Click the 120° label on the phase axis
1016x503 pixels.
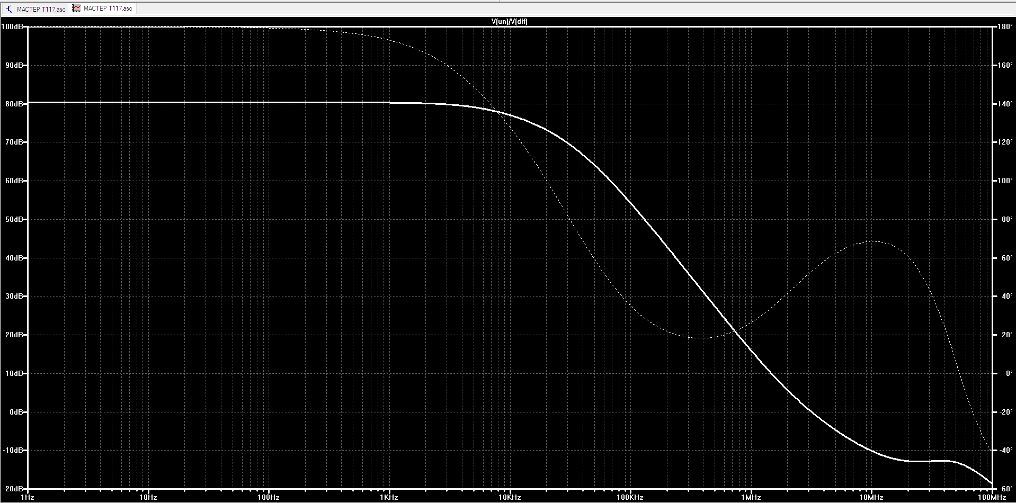[x=1005, y=142]
